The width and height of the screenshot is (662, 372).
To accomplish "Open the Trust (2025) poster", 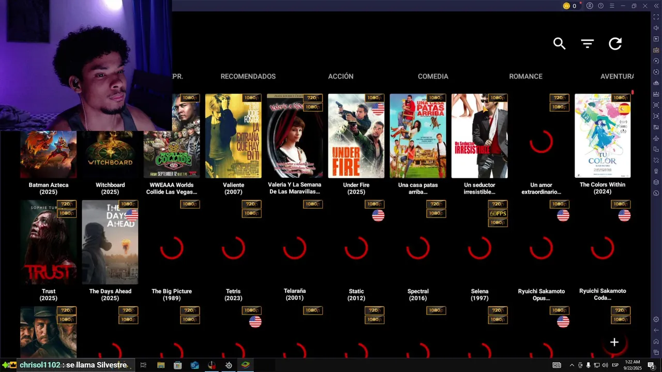I will coord(49,242).
